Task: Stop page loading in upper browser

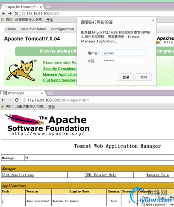Action: [16, 14]
